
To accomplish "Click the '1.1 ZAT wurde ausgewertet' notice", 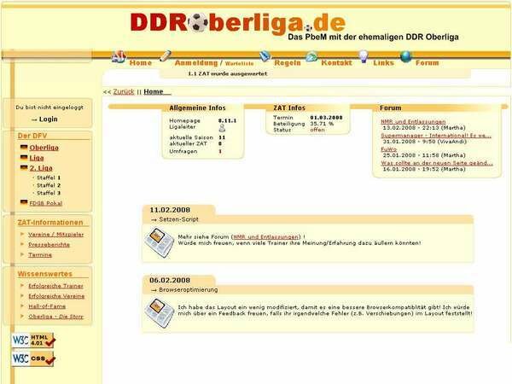I will tap(228, 73).
